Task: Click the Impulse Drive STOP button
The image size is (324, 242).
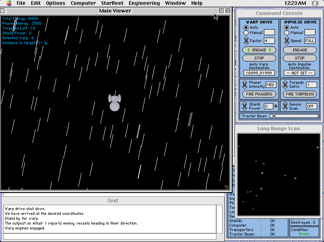Action: pyautogui.click(x=300, y=58)
